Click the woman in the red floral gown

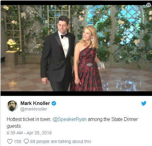[87, 59]
